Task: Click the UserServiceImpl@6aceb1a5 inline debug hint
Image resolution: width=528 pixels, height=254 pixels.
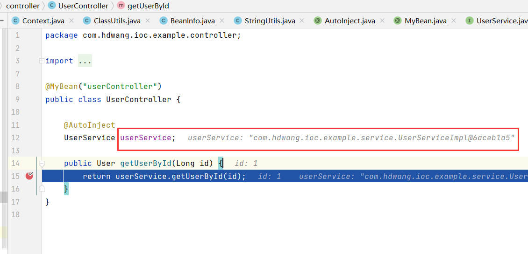Action: click(x=351, y=138)
